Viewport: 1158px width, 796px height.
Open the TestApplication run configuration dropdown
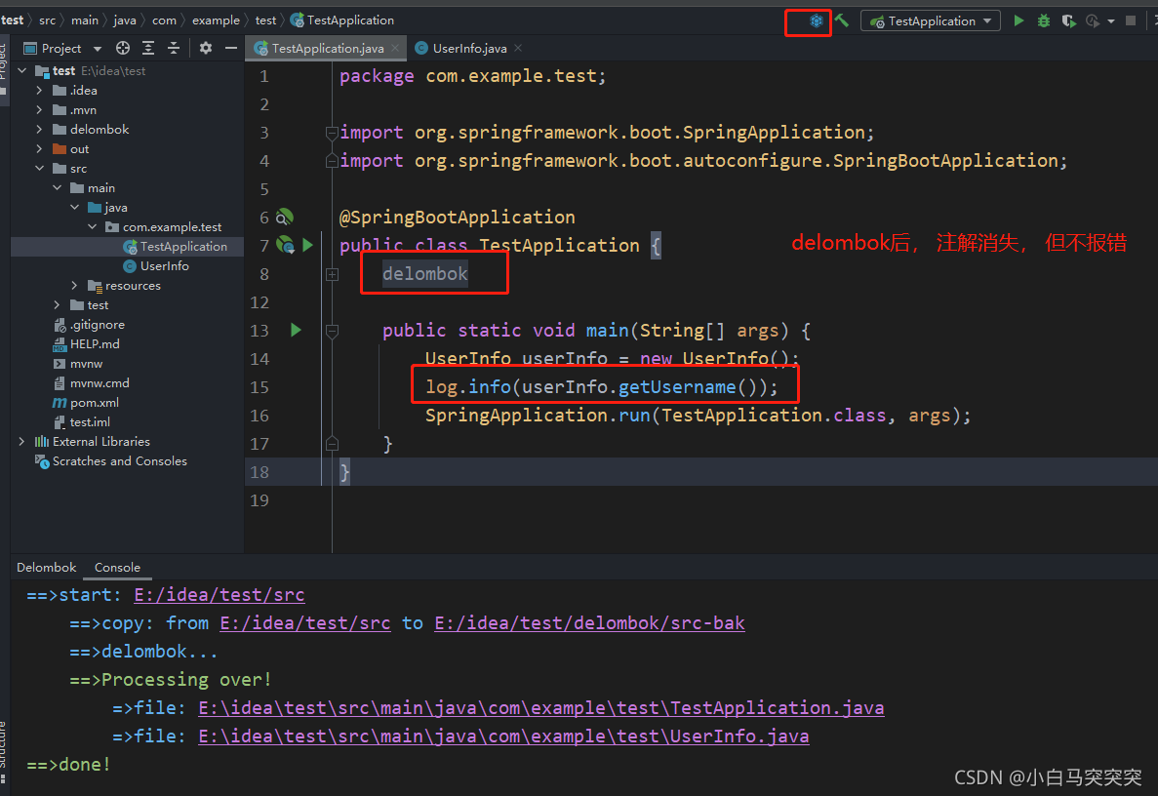pyautogui.click(x=931, y=20)
